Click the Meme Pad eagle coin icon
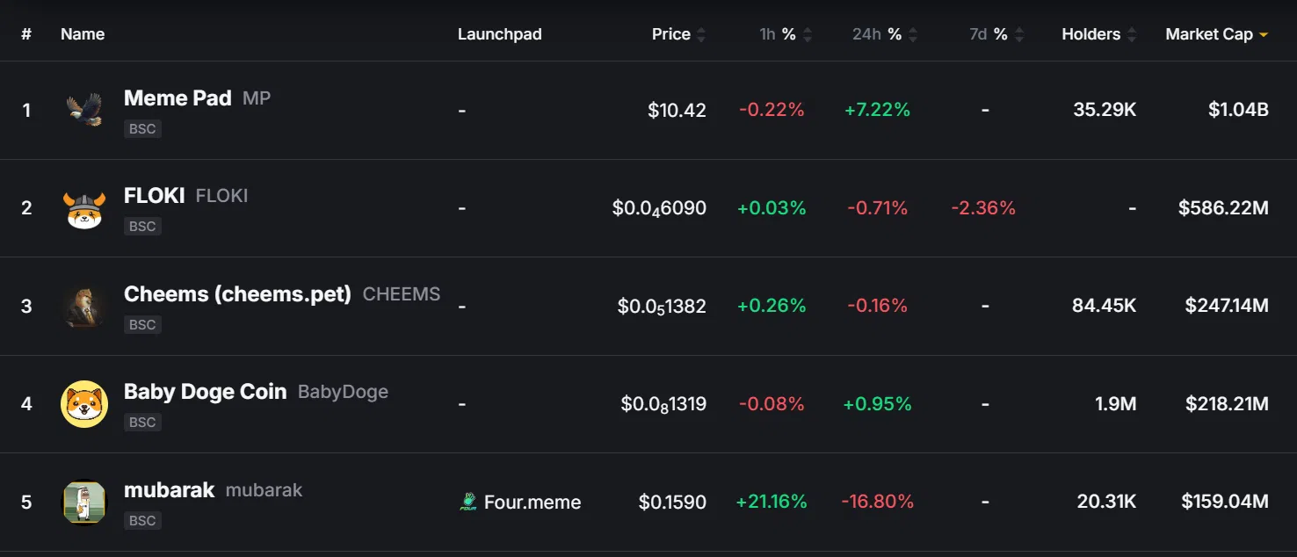1297x557 pixels. pos(84,110)
